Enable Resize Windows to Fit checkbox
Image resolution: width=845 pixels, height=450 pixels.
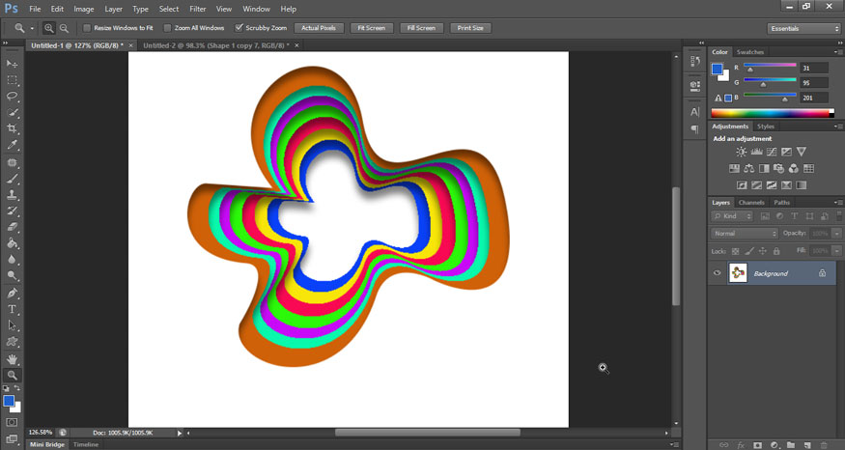click(x=87, y=27)
